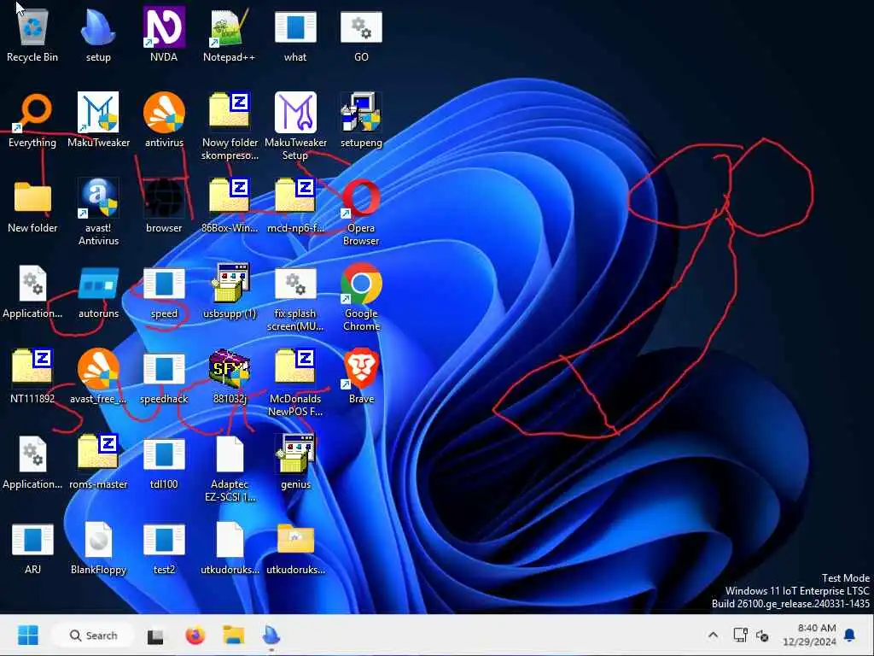This screenshot has width=874, height=656.
Task: Open the Windows Start menu
Action: click(x=28, y=635)
